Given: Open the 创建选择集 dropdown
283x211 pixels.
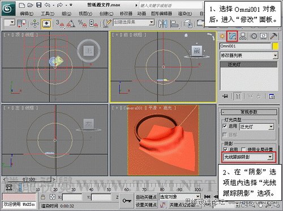Looking at the screenshot, I should coord(134,23).
